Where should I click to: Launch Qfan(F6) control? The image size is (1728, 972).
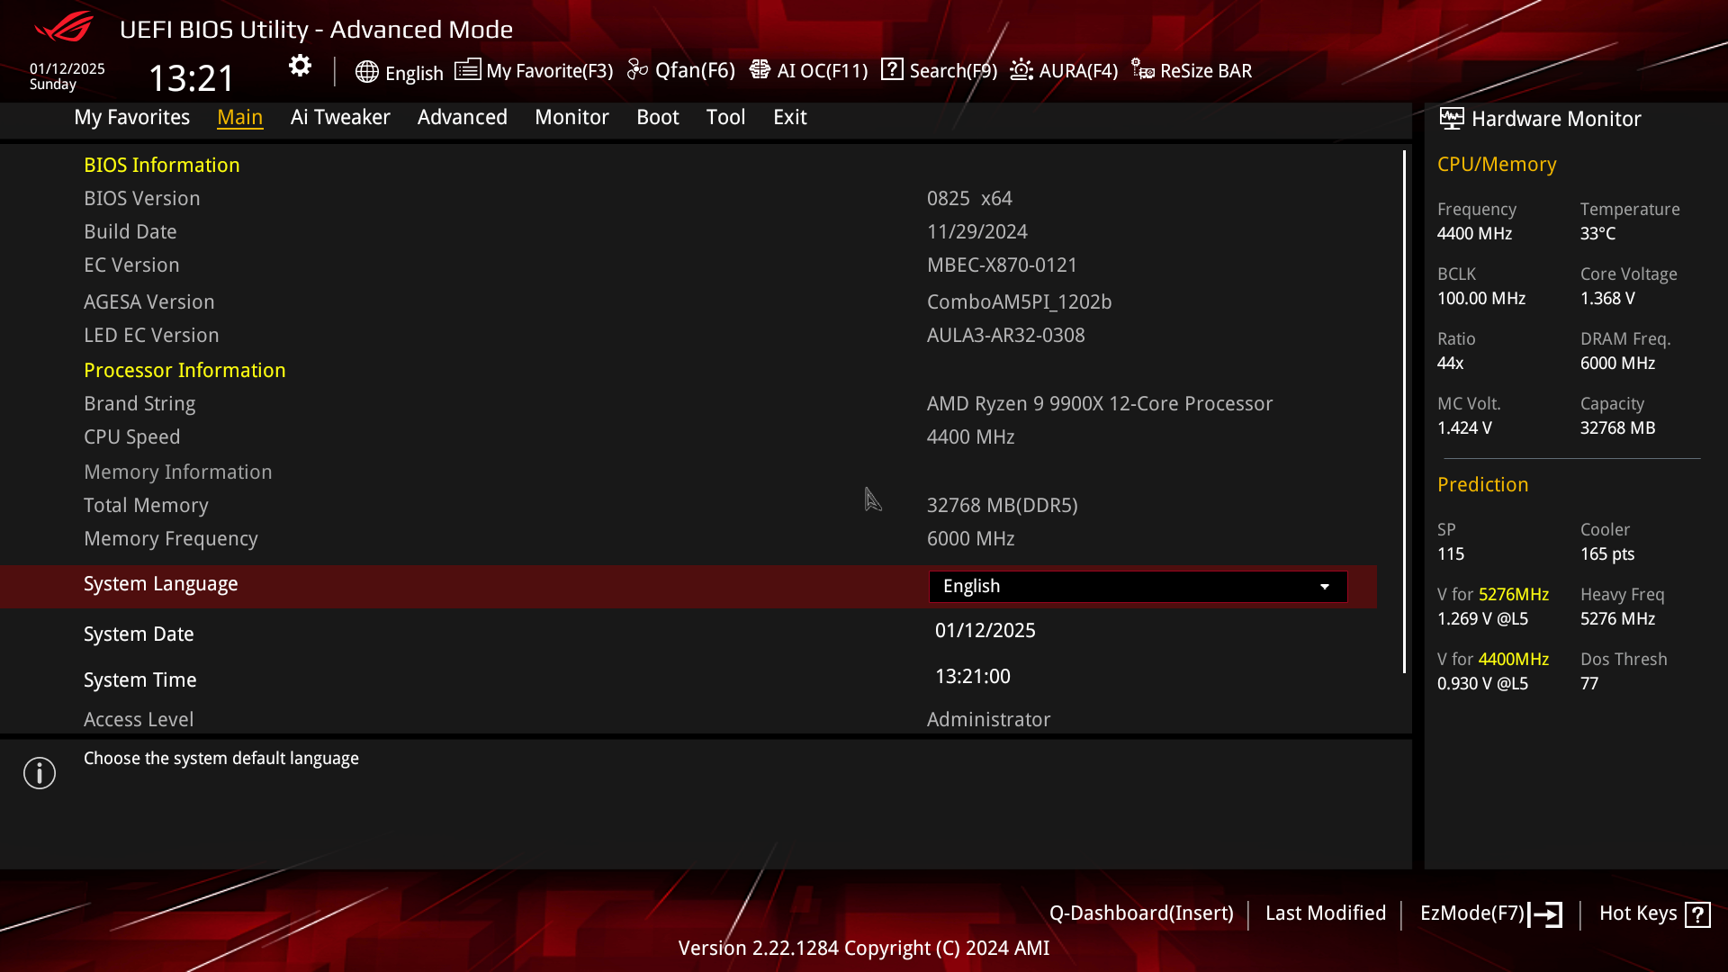tap(681, 70)
